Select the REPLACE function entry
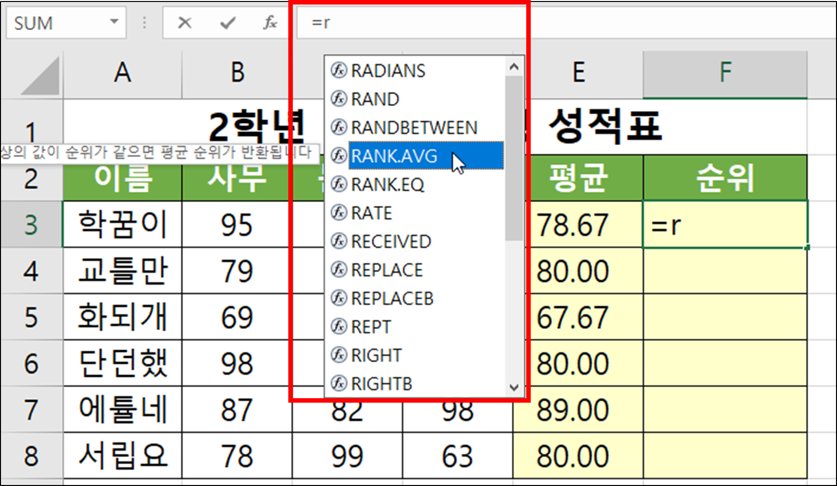This screenshot has width=837, height=486. point(386,270)
